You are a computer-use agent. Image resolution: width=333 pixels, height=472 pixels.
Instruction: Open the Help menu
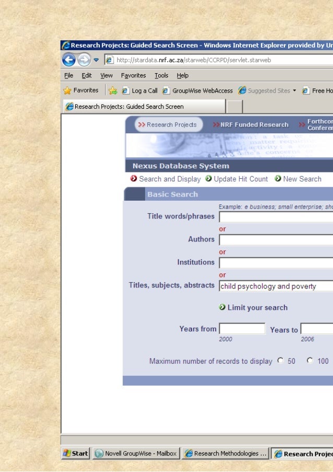point(183,76)
